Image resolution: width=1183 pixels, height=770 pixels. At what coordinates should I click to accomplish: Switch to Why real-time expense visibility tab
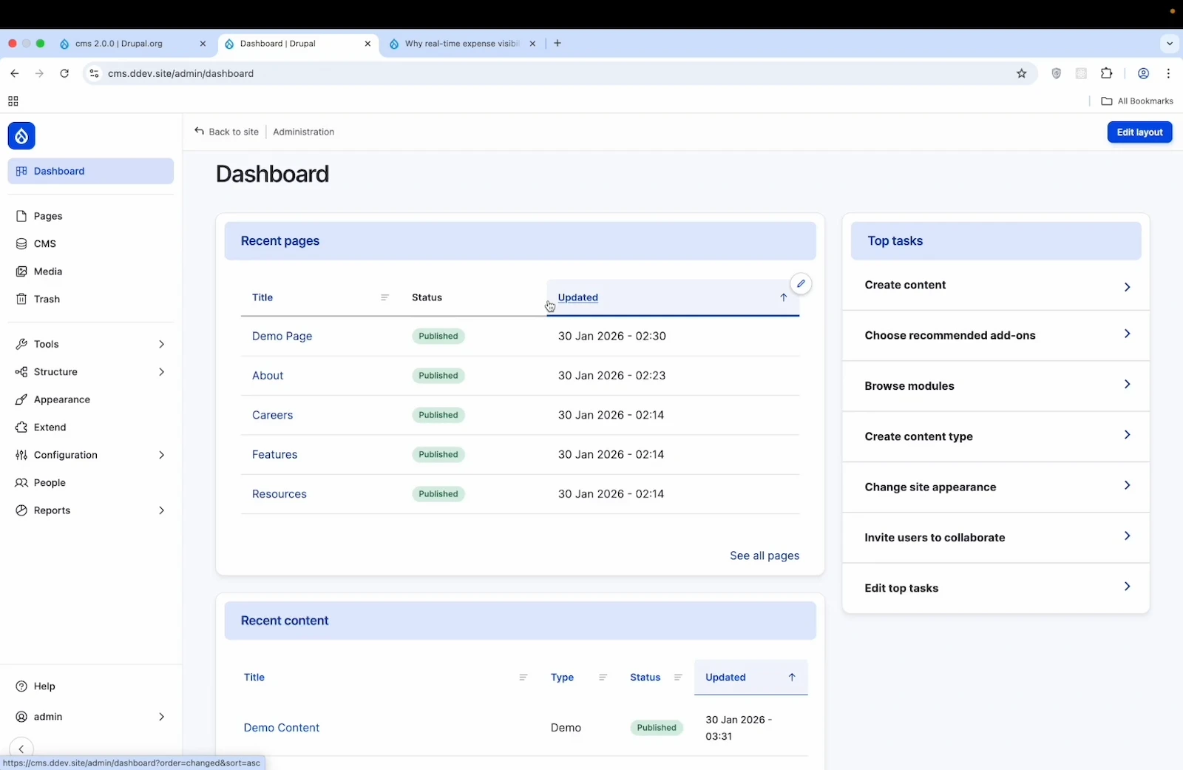point(462,44)
